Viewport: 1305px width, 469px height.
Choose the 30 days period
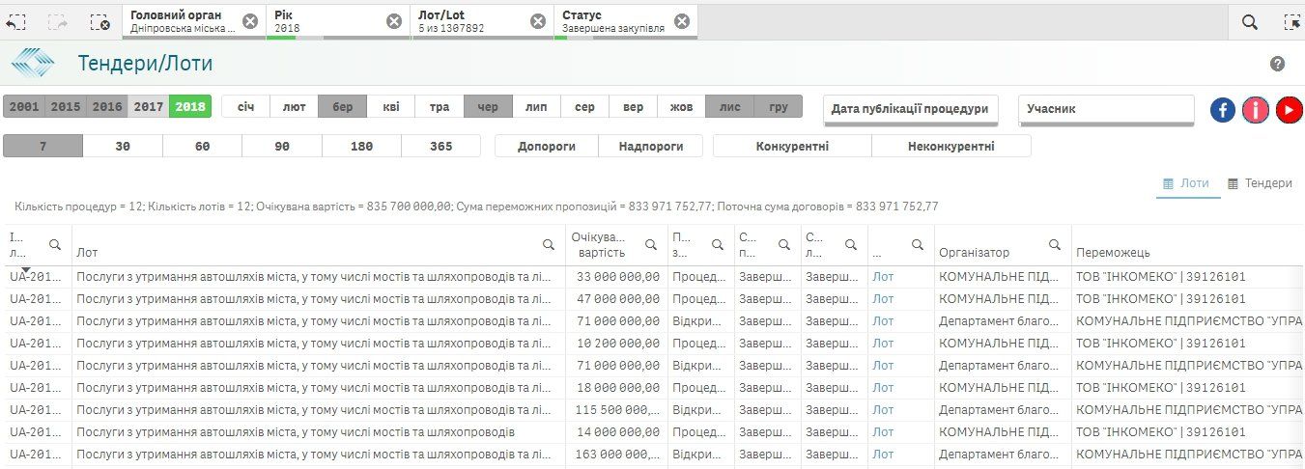point(123,147)
